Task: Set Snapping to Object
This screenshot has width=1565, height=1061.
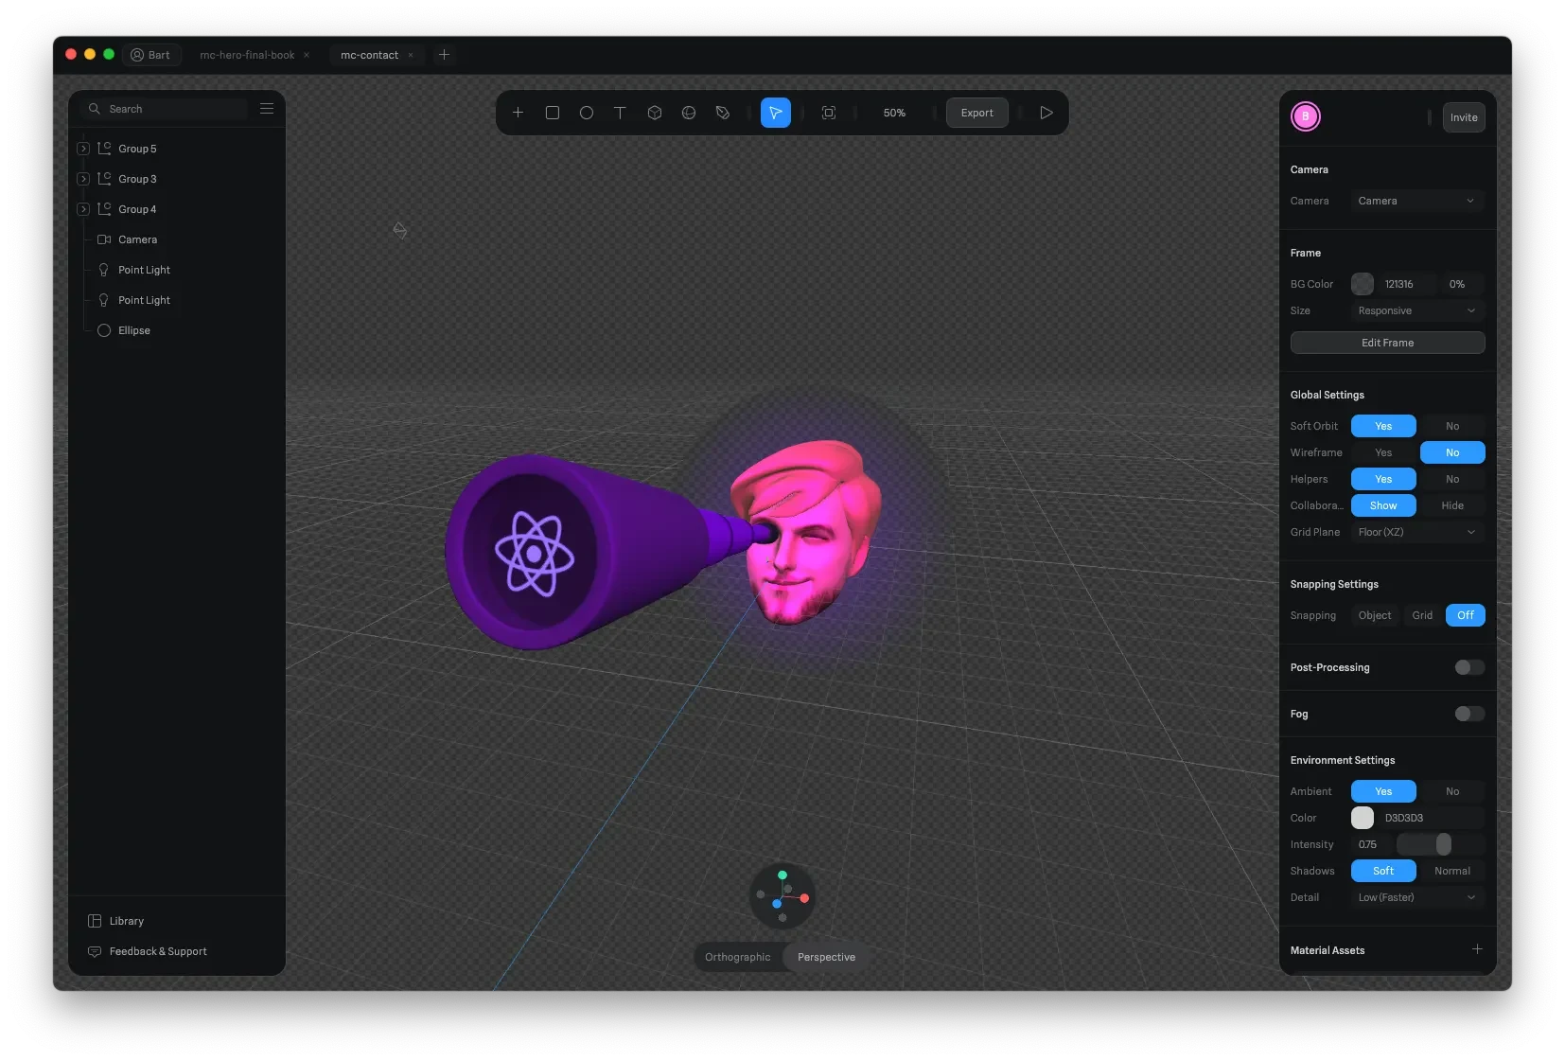Action: (x=1375, y=615)
